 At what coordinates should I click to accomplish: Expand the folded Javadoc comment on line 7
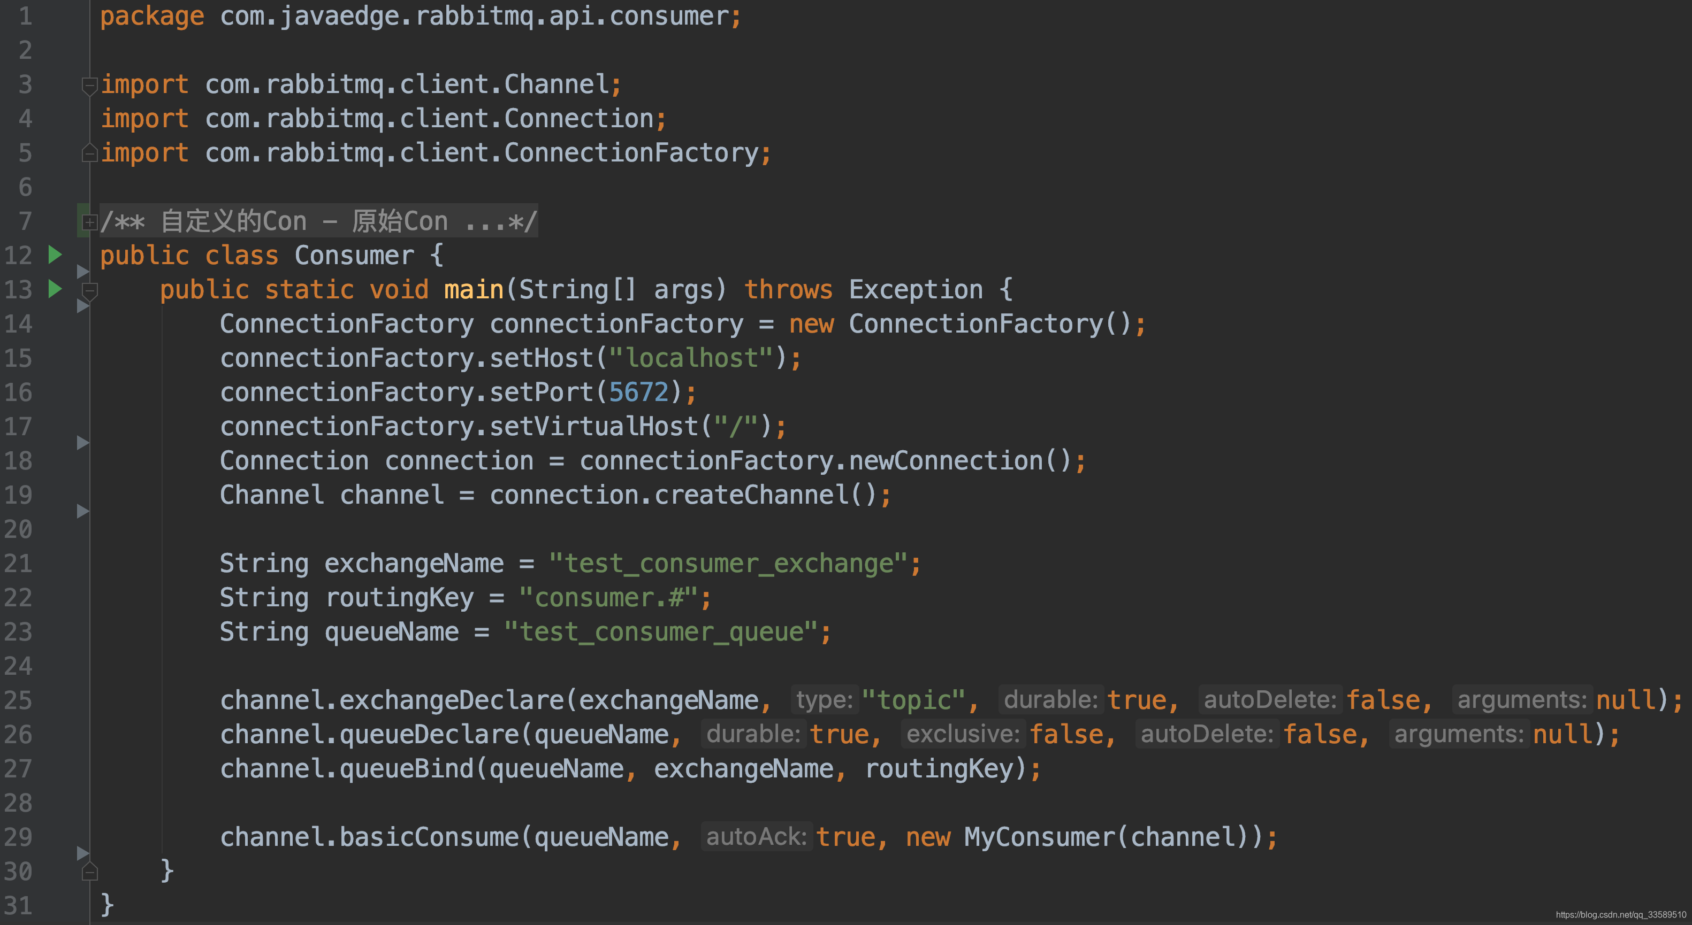coord(89,222)
